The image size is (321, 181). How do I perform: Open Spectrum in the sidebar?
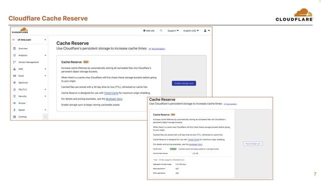[23, 82]
